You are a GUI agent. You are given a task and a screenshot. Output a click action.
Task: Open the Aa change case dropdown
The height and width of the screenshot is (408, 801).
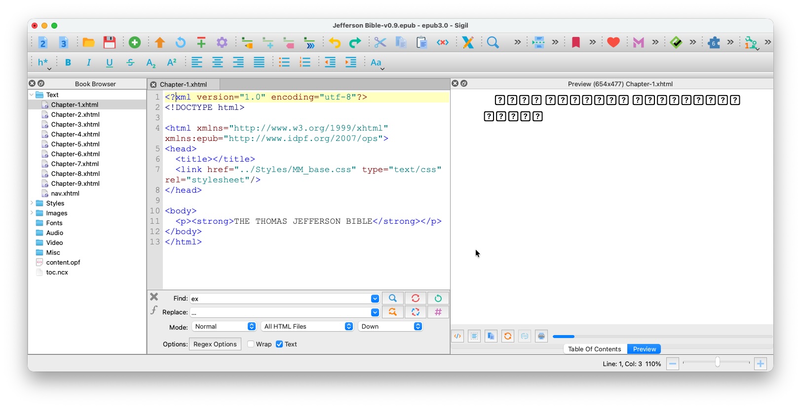click(377, 63)
